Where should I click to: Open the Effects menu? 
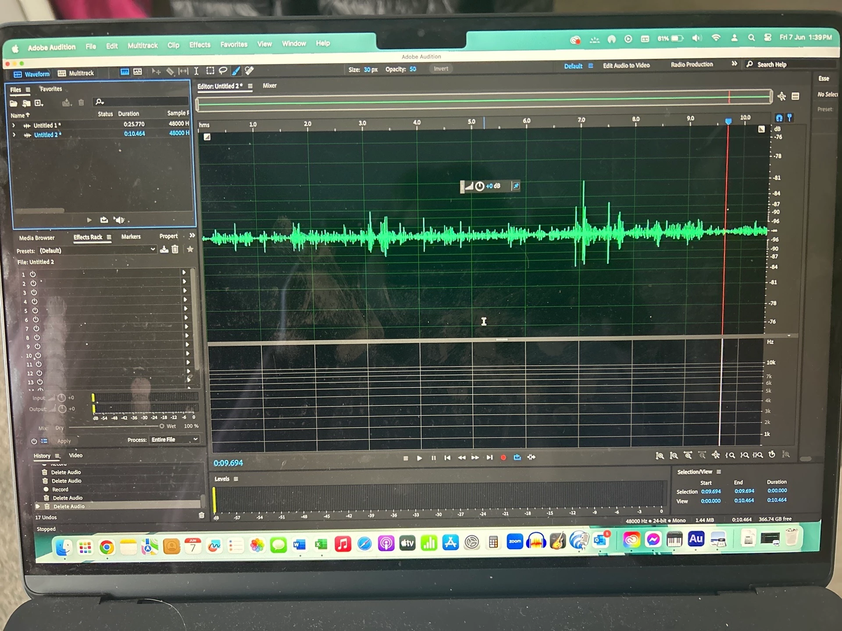pos(200,45)
